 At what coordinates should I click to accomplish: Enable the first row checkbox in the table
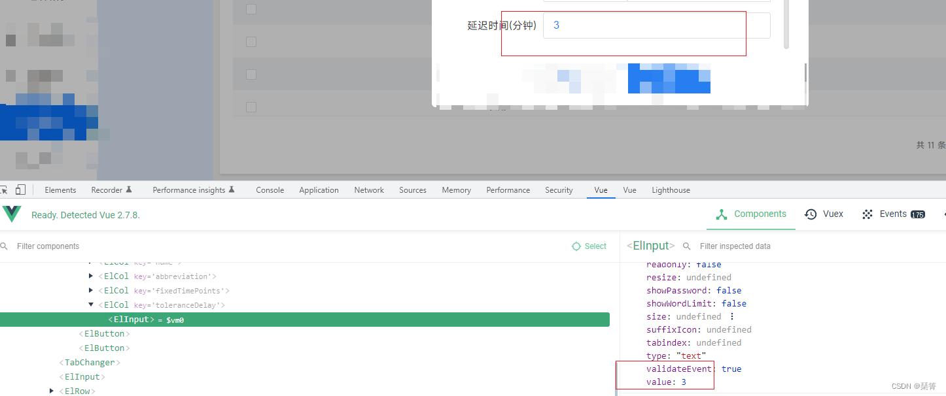coord(251,9)
